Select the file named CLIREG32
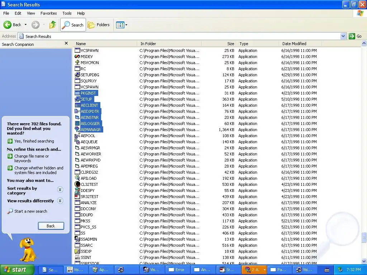 pyautogui.click(x=89, y=172)
